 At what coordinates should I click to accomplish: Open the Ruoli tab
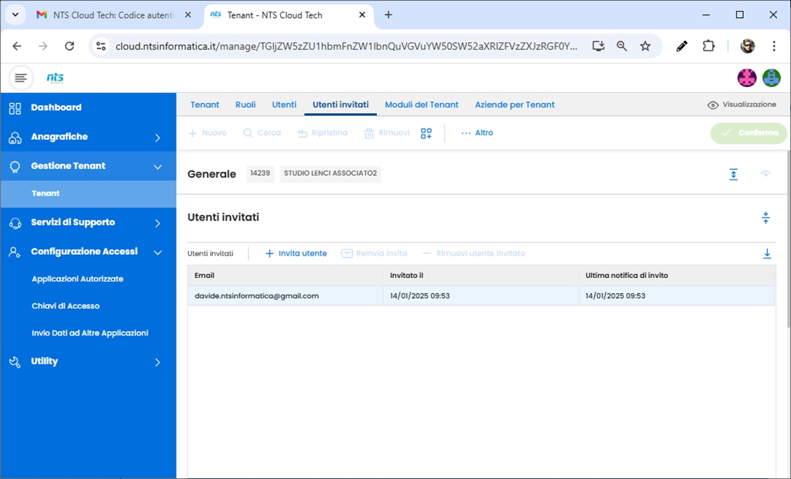(246, 105)
